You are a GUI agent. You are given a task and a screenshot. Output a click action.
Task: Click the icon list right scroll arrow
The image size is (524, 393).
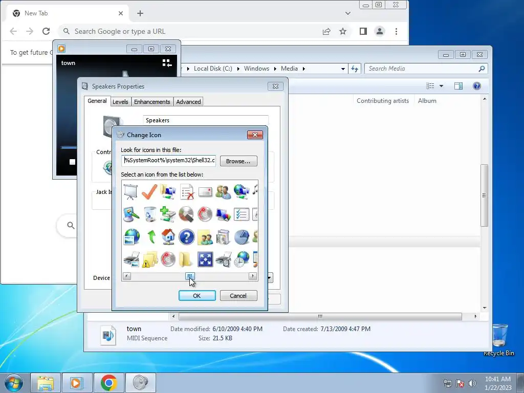pos(253,276)
